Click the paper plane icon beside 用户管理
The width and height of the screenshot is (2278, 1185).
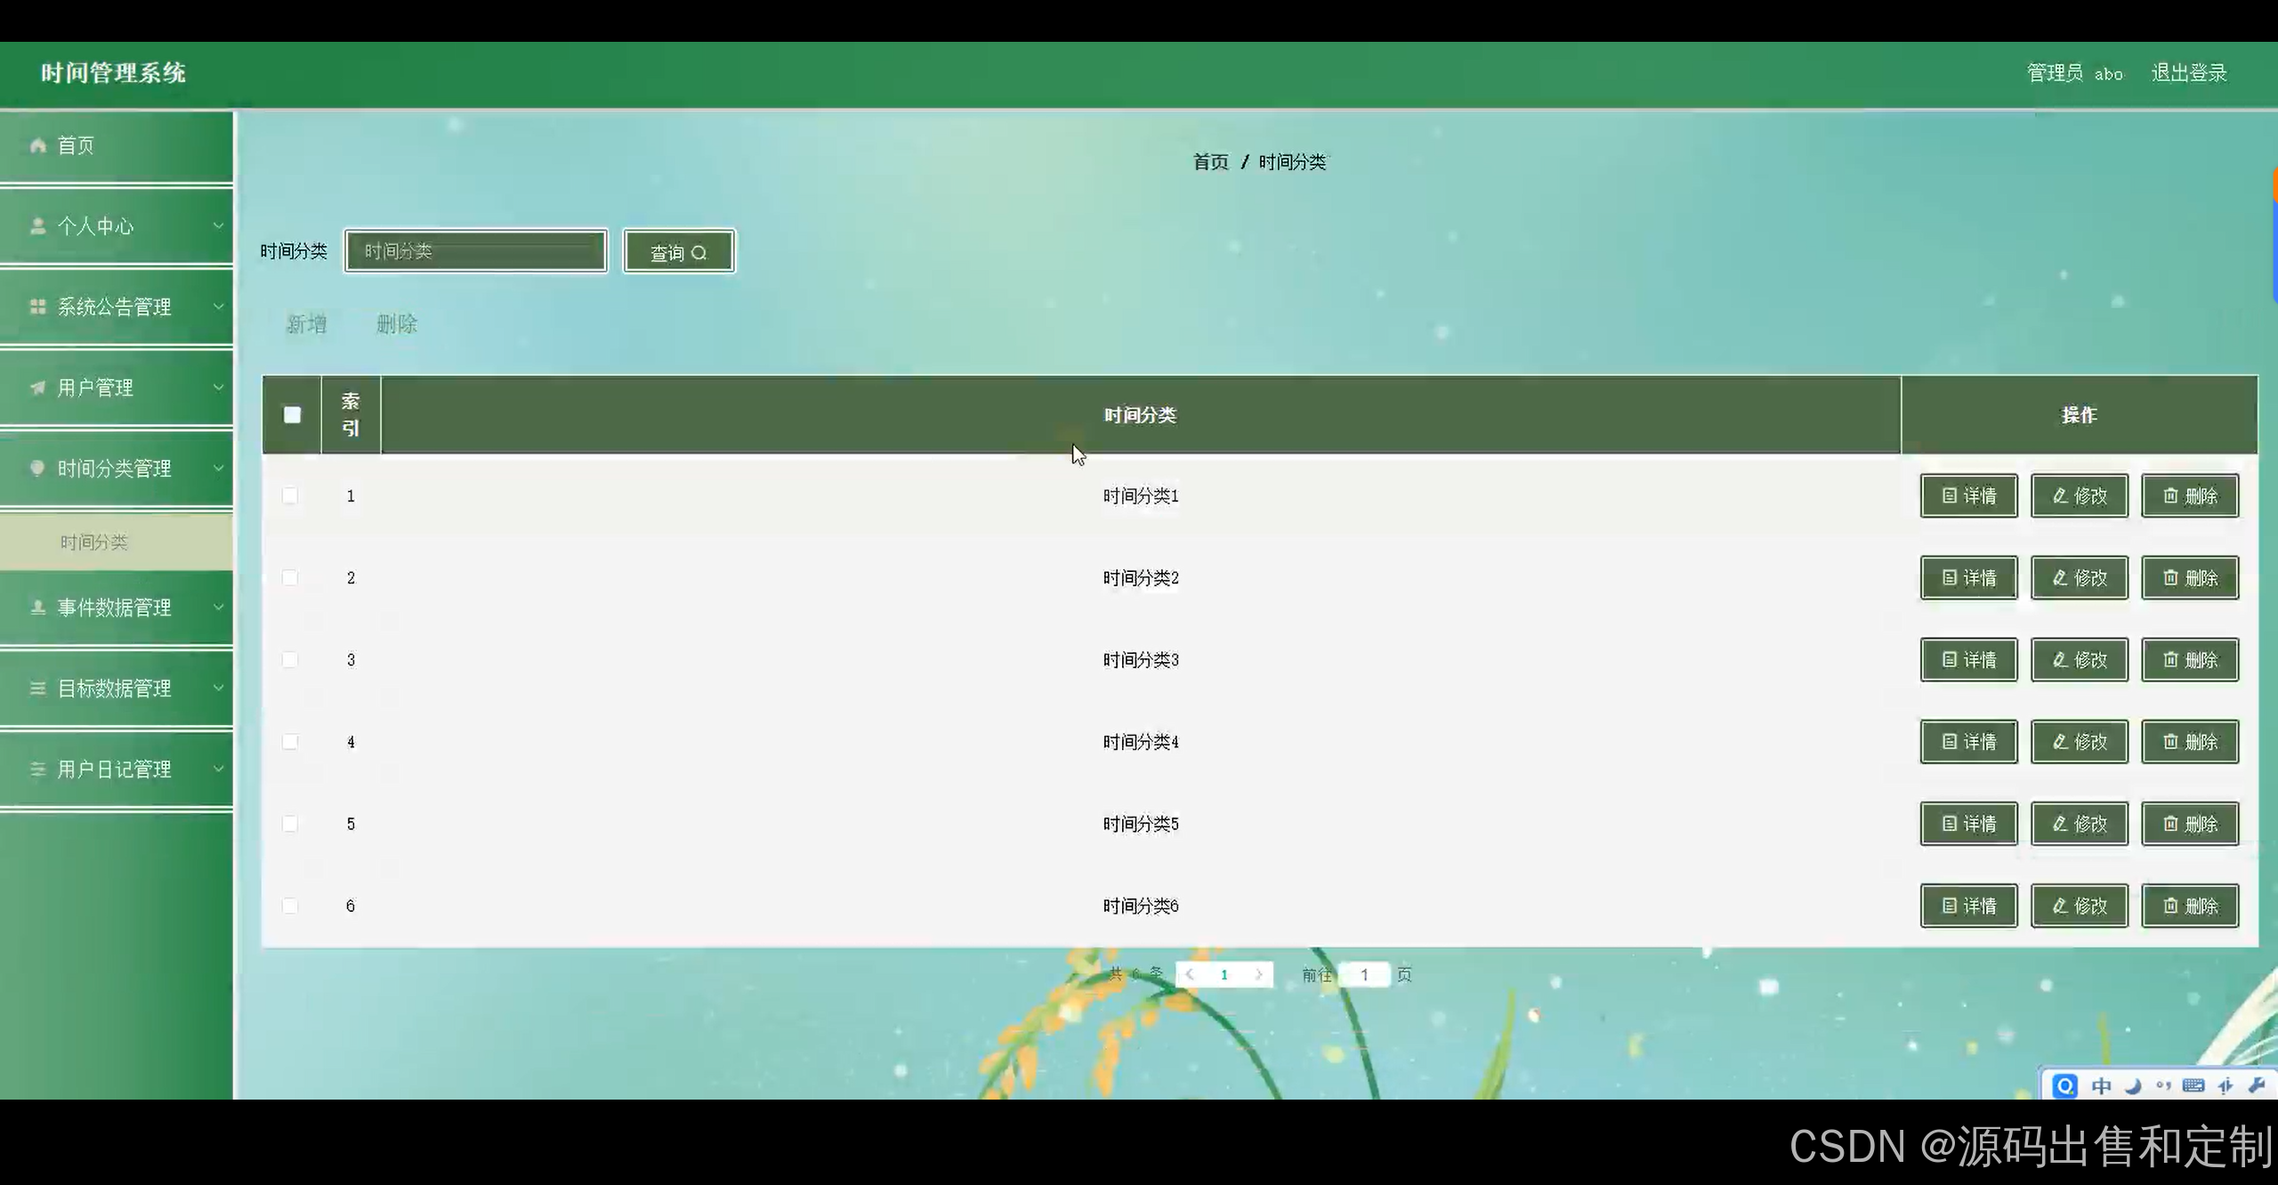click(x=37, y=388)
